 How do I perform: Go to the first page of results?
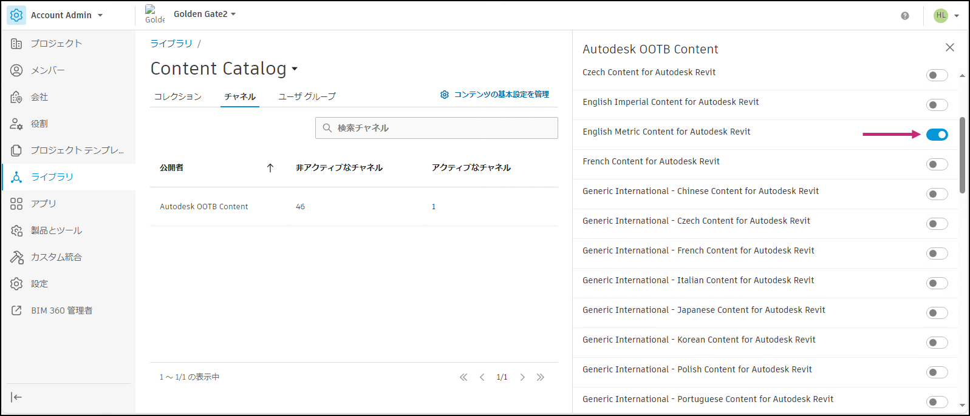coord(463,377)
